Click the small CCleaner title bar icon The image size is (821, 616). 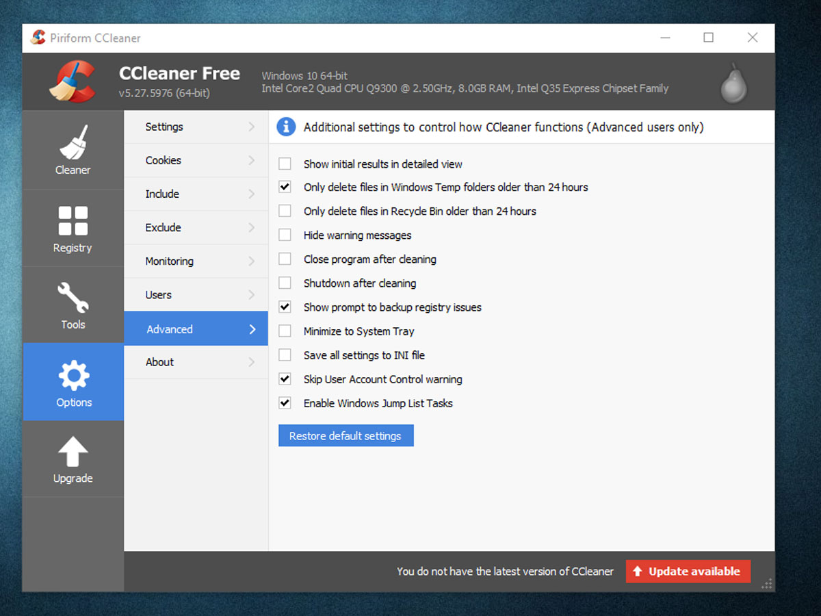pos(38,38)
